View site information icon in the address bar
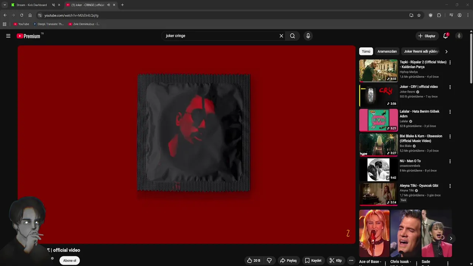473x266 pixels. coord(40,15)
